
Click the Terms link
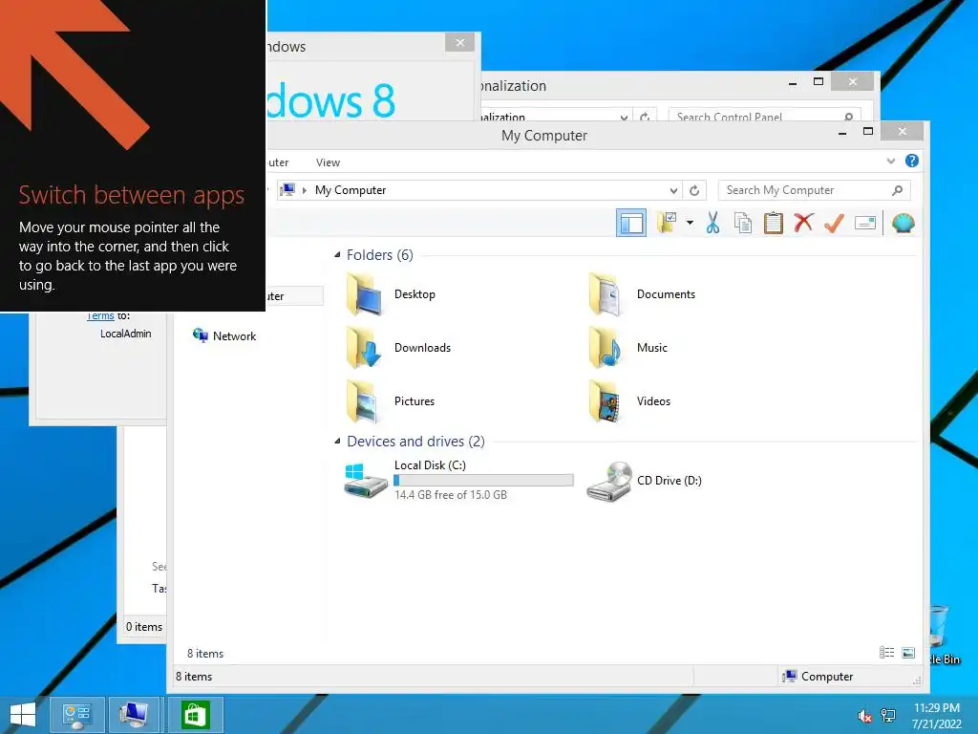(x=100, y=315)
